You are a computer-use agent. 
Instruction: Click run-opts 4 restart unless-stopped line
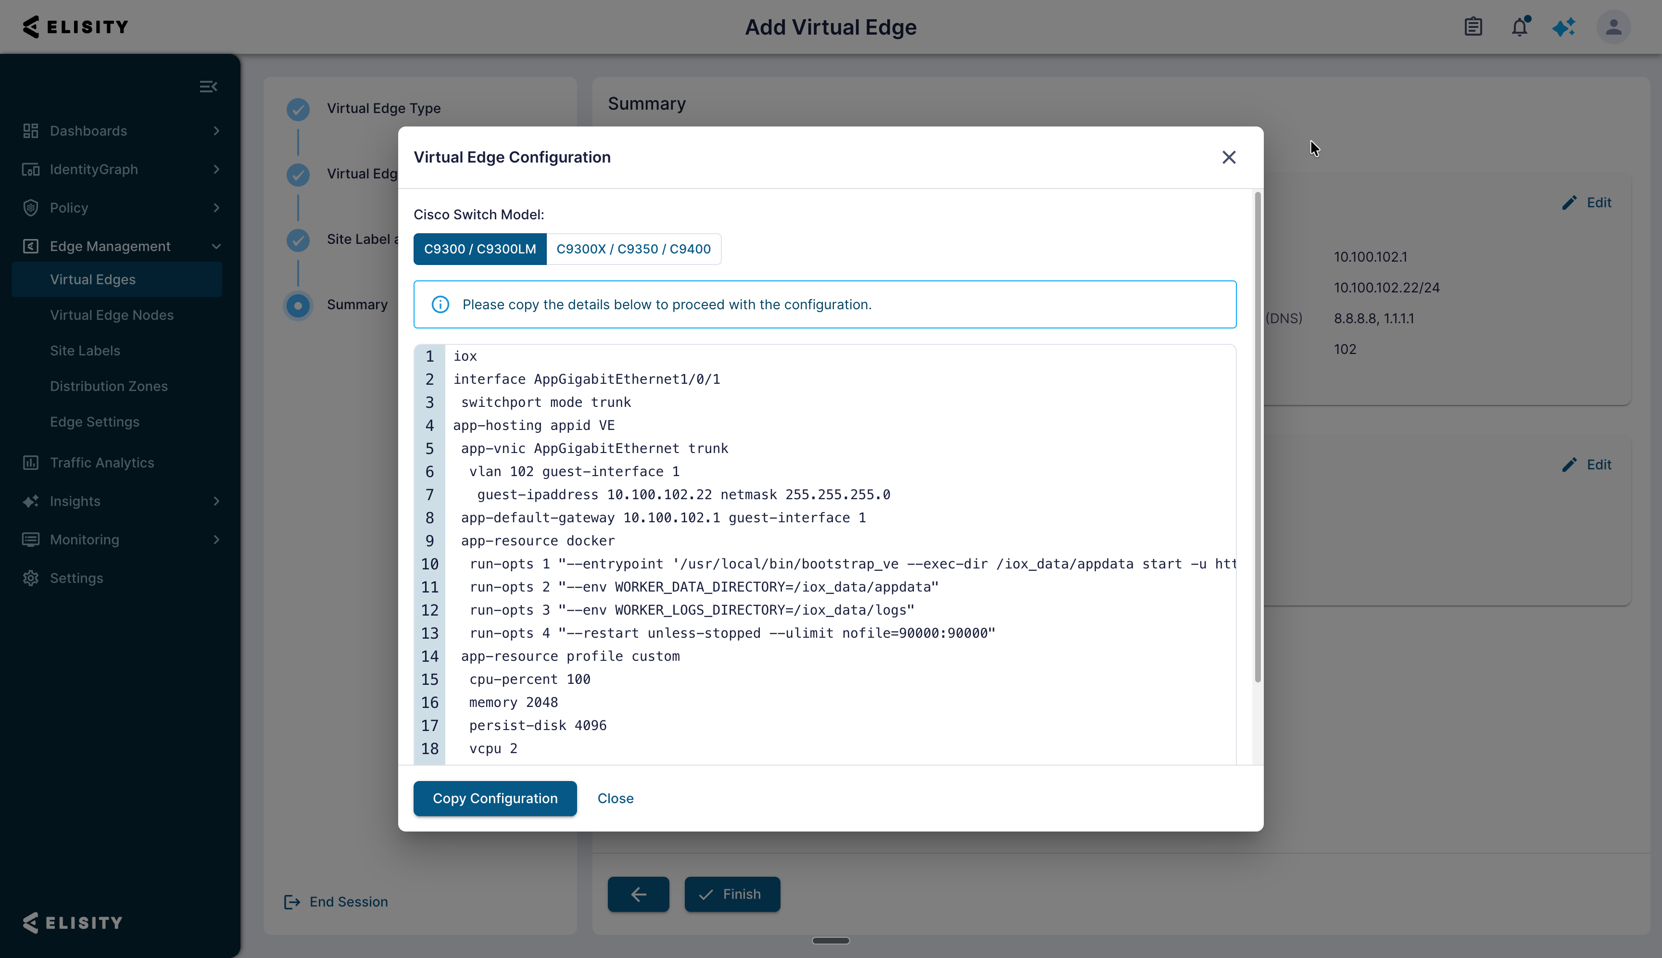coord(732,633)
